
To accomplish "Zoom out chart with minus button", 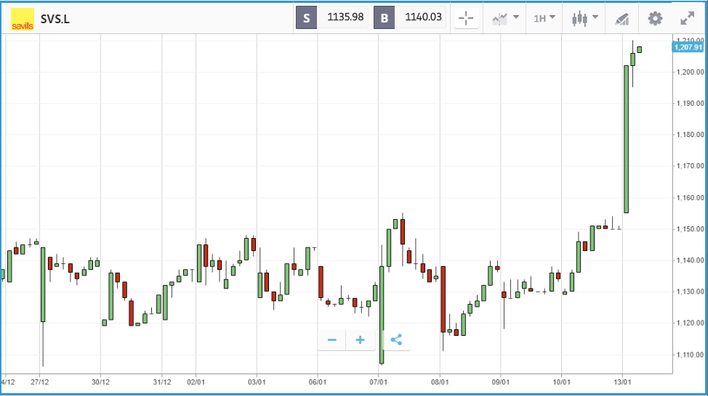I will (x=332, y=340).
